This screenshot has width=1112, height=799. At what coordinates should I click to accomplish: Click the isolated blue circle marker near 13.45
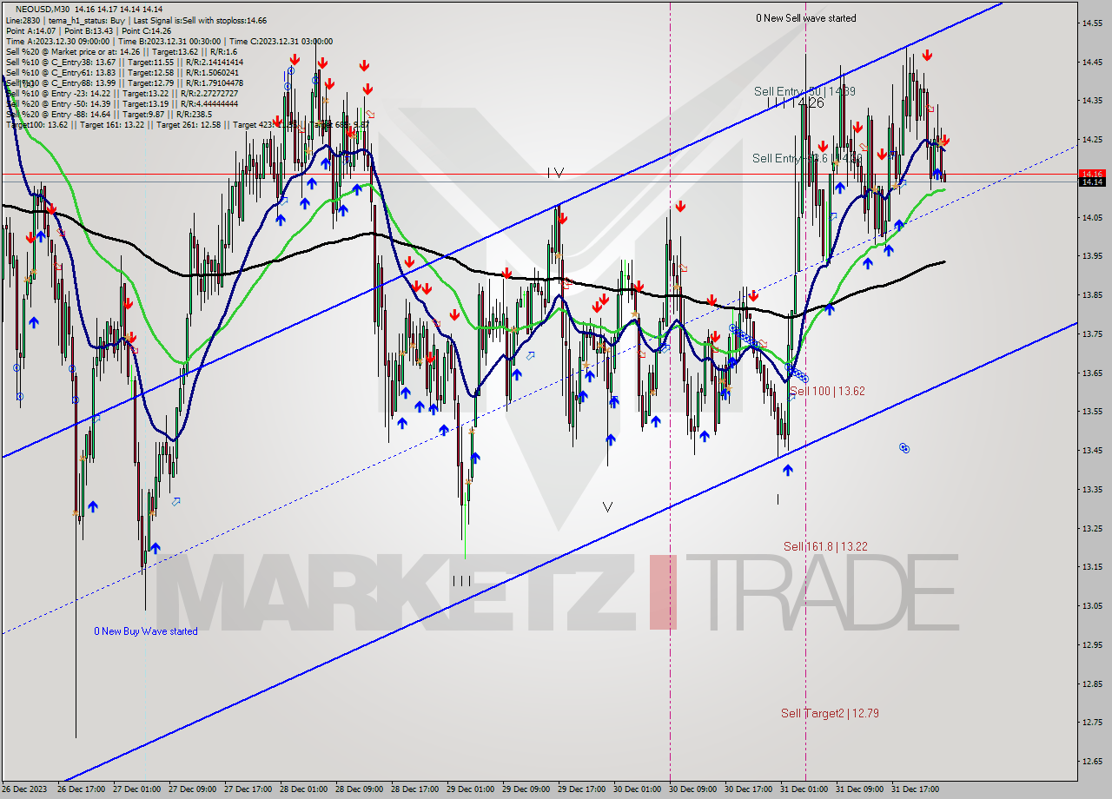(904, 448)
